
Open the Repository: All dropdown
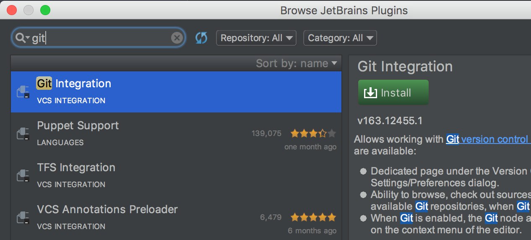pos(256,38)
